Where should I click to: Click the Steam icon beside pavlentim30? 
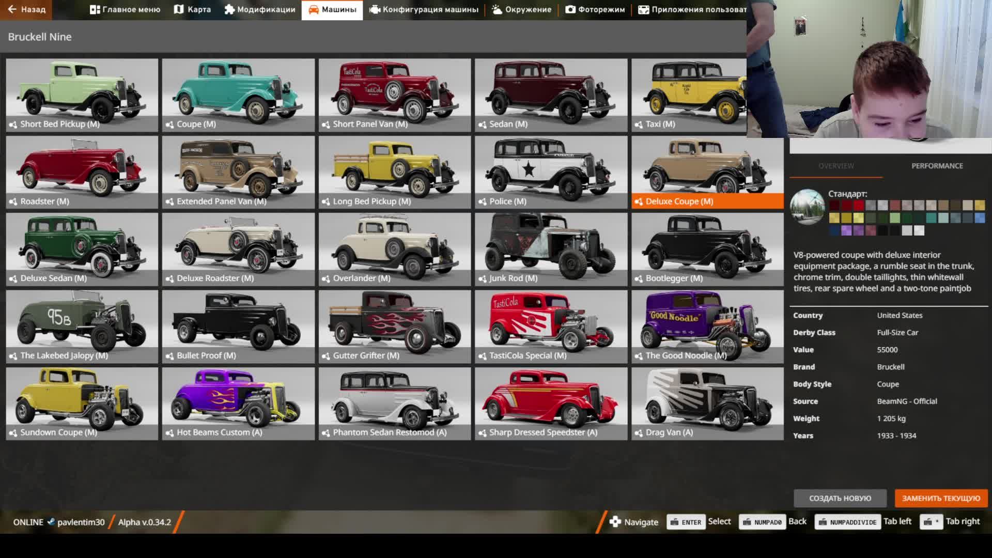pyautogui.click(x=51, y=522)
